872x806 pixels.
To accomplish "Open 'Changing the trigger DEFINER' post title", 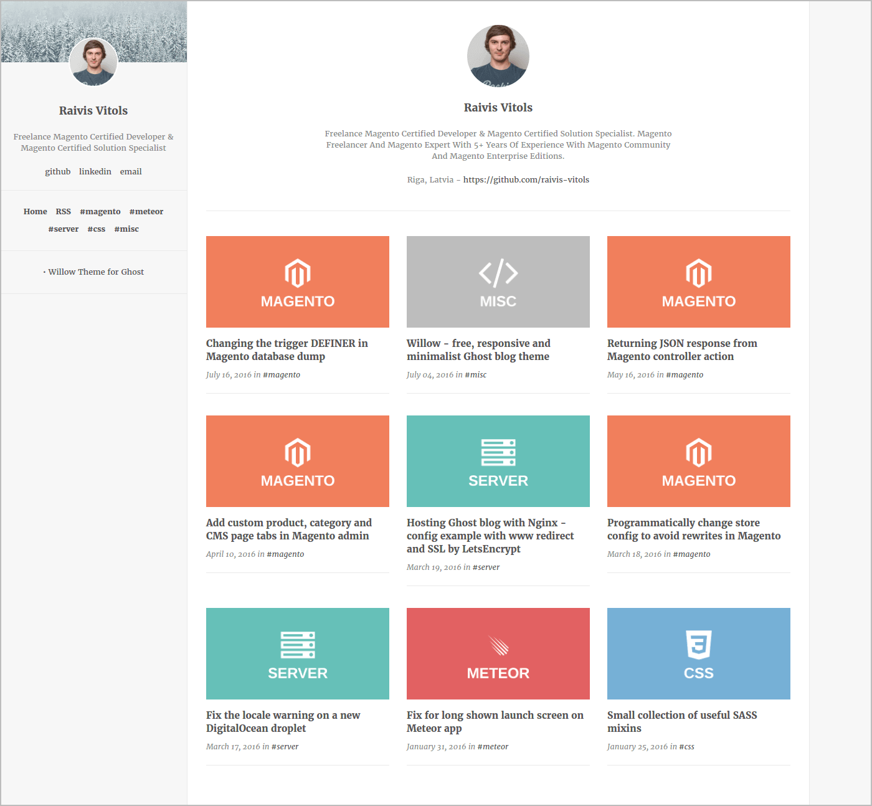I will [287, 349].
